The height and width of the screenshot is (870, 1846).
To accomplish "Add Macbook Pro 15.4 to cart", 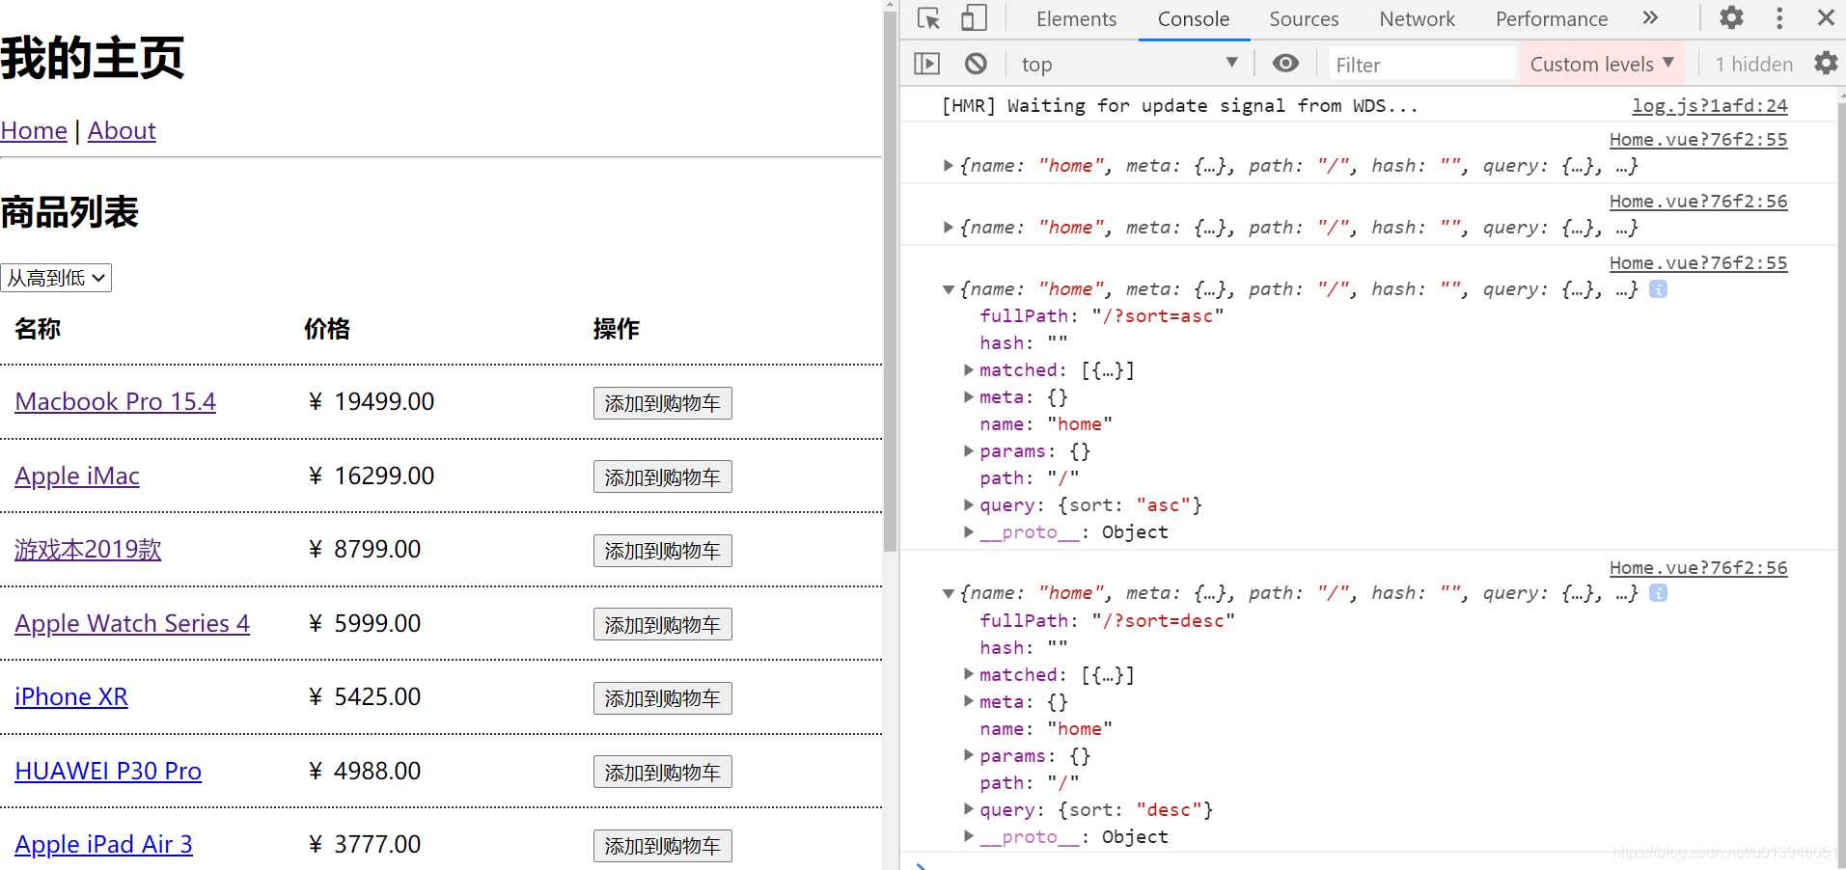I will pyautogui.click(x=662, y=403).
